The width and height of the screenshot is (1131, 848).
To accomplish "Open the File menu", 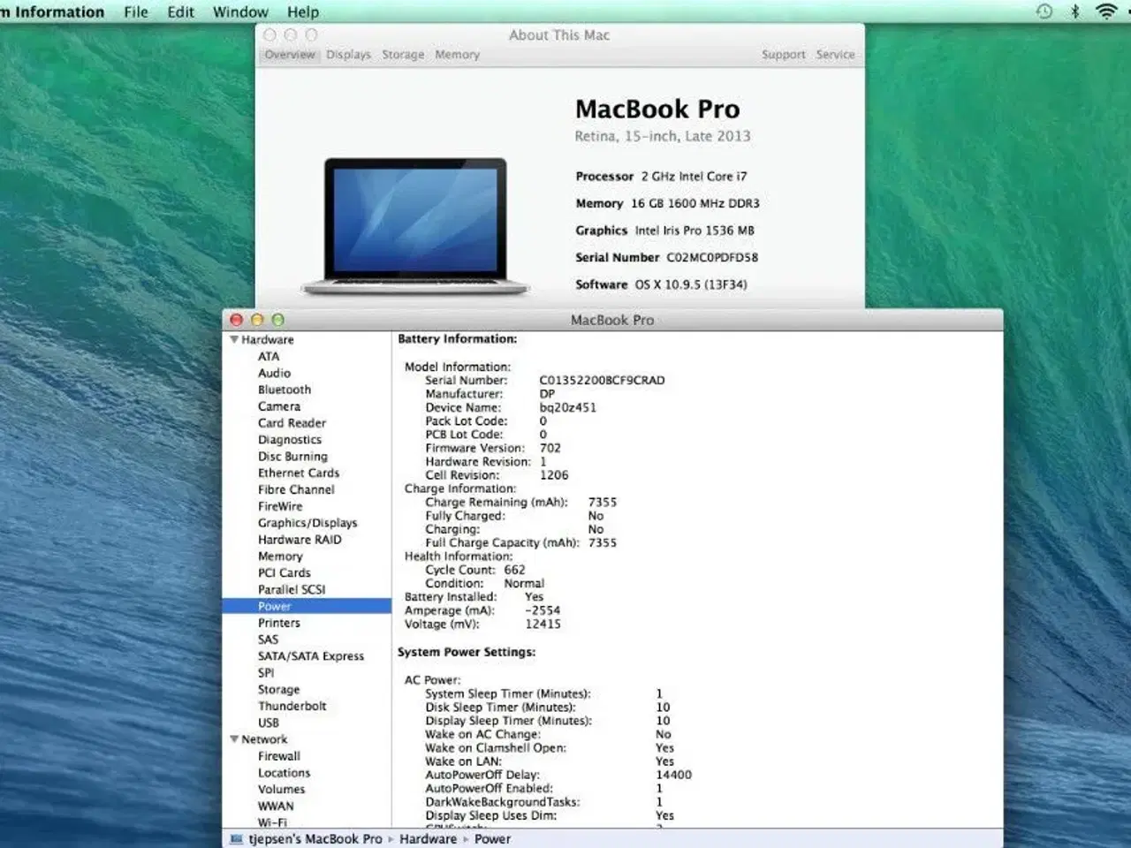I will 136,11.
